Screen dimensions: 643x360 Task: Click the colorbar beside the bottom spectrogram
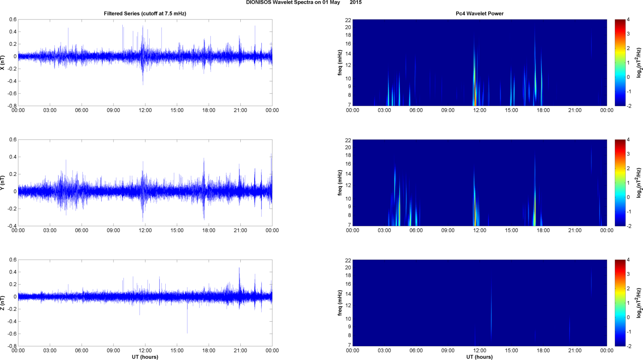point(620,303)
